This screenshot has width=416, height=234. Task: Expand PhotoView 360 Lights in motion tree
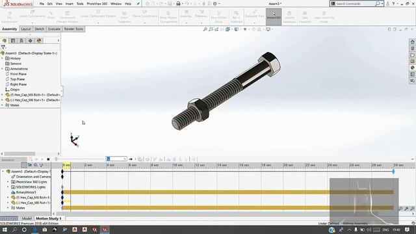point(8,182)
